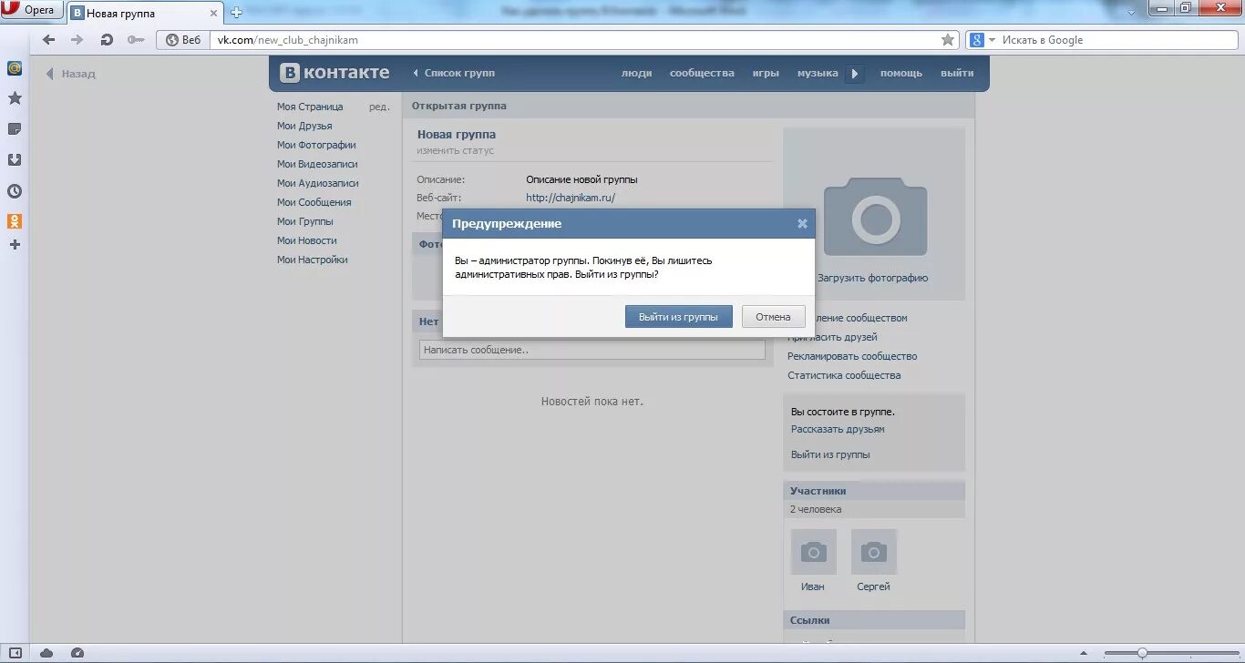The height and width of the screenshot is (663, 1245).
Task: Go forward with browser forward arrow
Action: coord(77,40)
